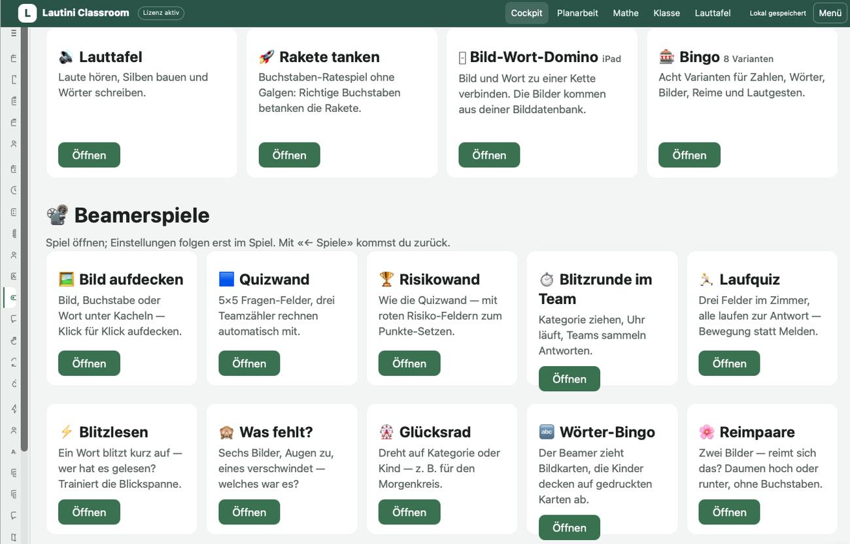The width and height of the screenshot is (850, 544).
Task: Select the hand icon in the left sidebar
Action: (x=14, y=340)
